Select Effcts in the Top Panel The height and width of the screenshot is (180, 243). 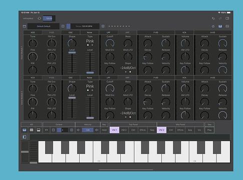click(143, 130)
